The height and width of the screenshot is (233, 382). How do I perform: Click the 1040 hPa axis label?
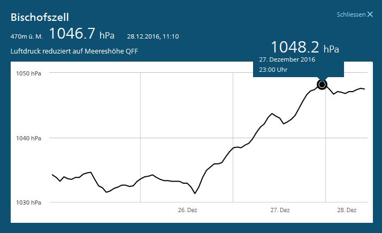[x=28, y=138]
